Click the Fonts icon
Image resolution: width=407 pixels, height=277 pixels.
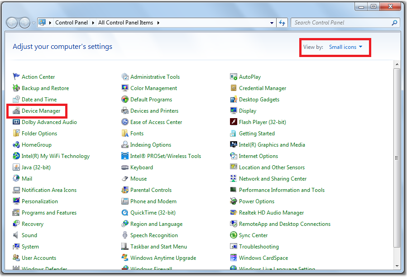tap(125, 134)
